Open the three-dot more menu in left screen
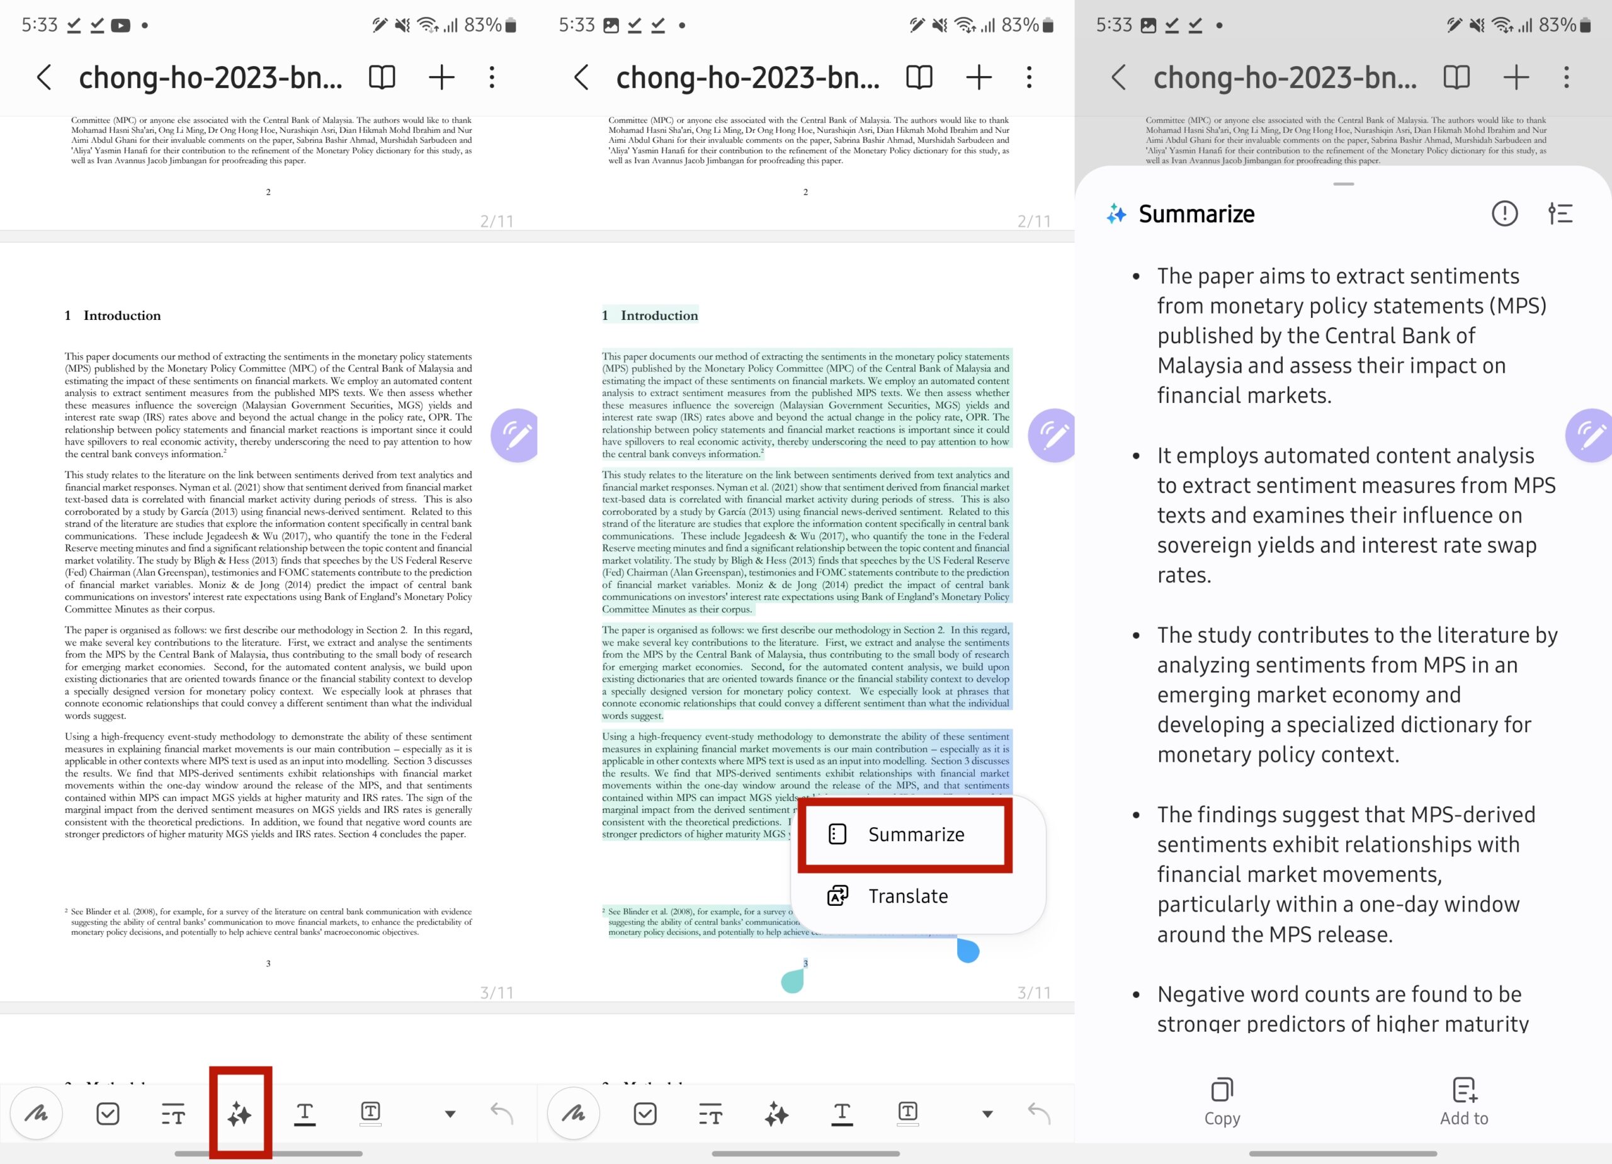This screenshot has width=1612, height=1164. 492,77
